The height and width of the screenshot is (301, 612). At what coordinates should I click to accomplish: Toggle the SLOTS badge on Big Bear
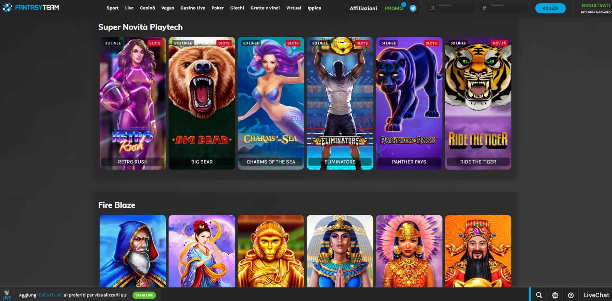pos(224,43)
